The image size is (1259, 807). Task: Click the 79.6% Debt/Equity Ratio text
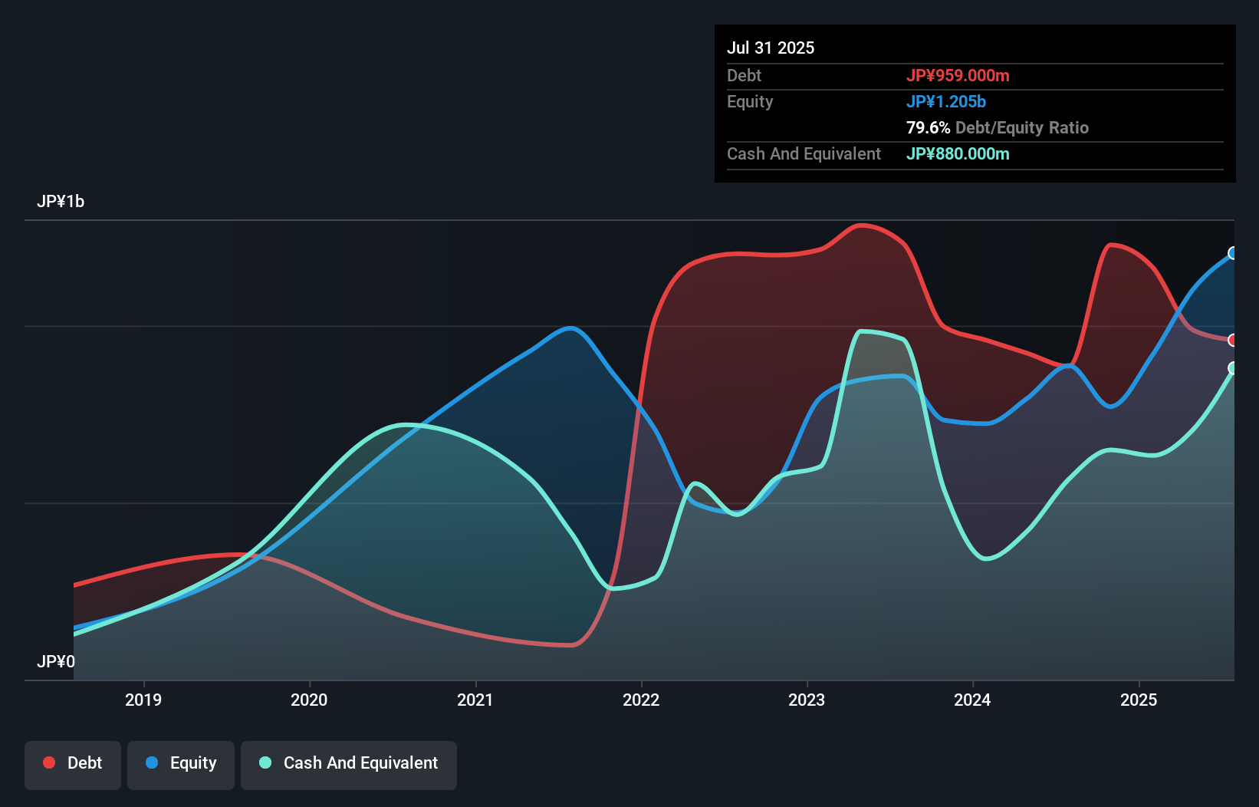(997, 127)
